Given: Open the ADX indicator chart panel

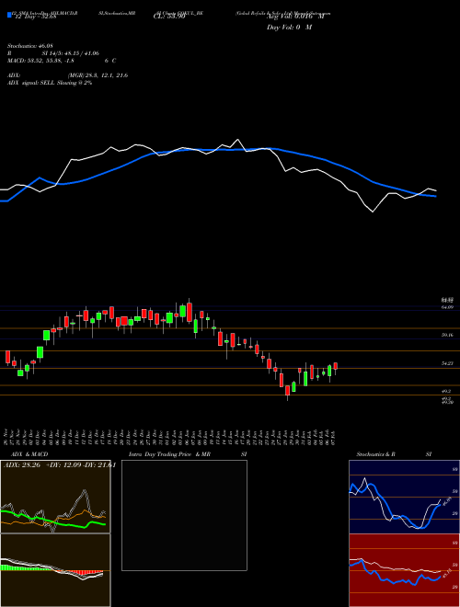Looking at the screenshot, I should pos(55,497).
